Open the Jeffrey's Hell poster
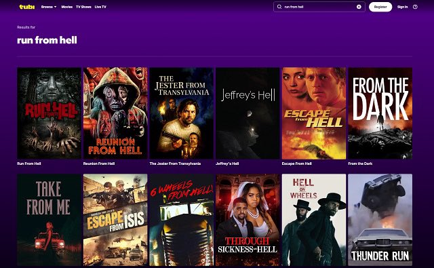Viewport: 434px width, 268px height. (x=248, y=113)
